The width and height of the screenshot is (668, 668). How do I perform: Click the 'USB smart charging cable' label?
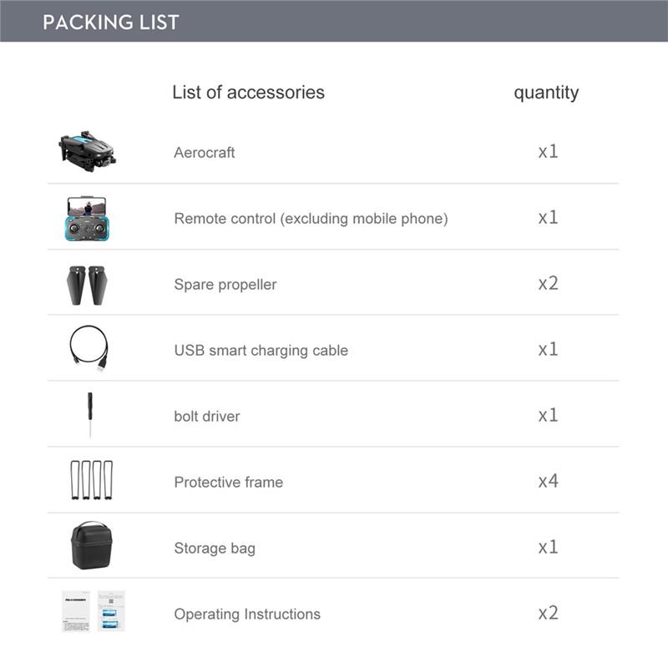[261, 351]
